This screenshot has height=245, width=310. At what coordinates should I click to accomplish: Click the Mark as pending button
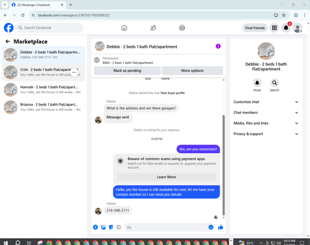[x=127, y=71]
